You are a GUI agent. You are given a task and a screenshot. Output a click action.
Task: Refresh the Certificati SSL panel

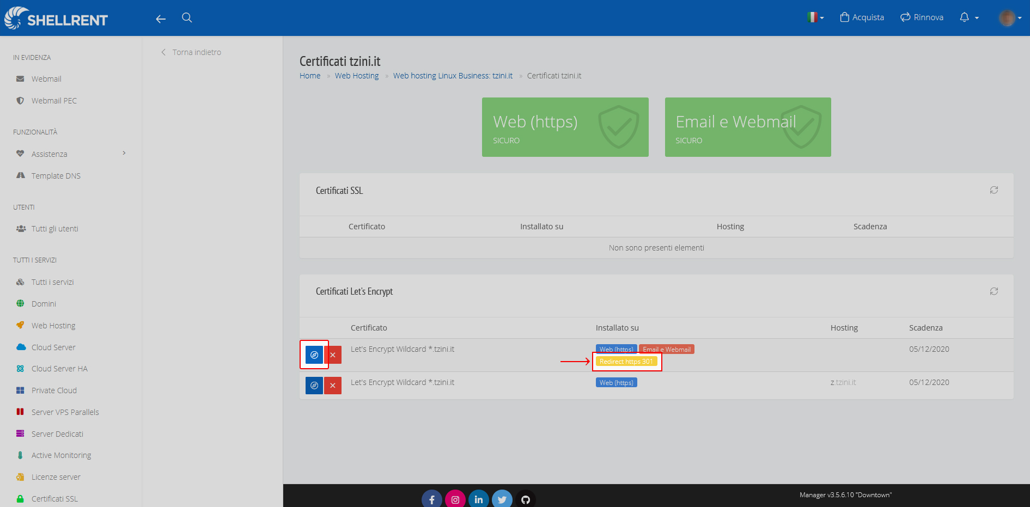[994, 190]
